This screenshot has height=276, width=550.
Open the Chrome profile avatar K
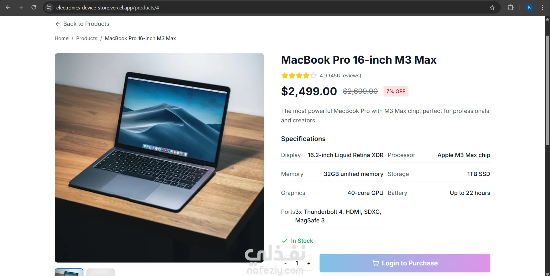point(529,7)
